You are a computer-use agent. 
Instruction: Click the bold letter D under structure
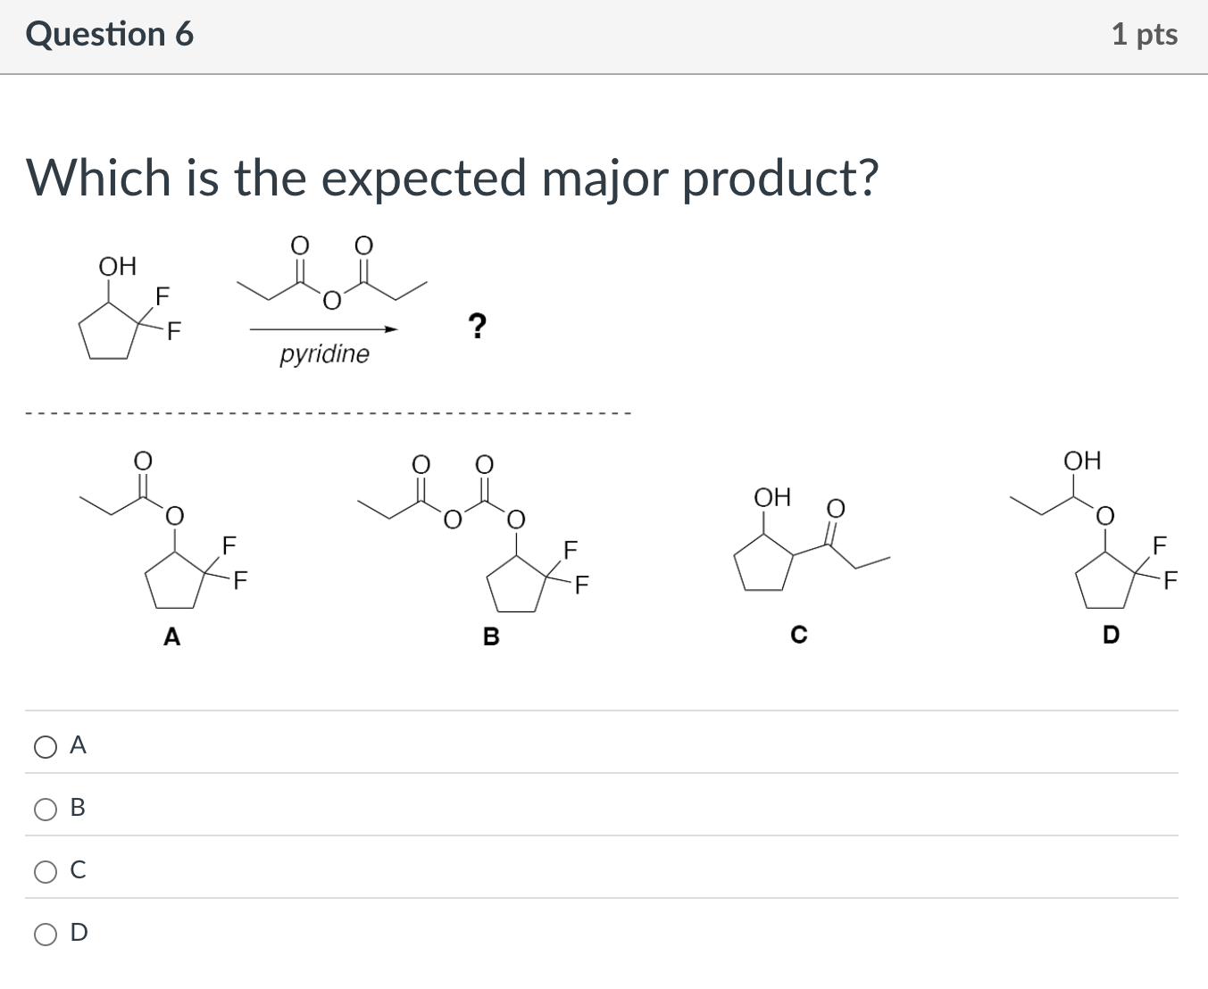(x=1111, y=636)
